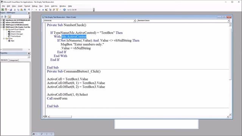Image resolution: width=242 pixels, height=136 pixels.
Task: Click the Redo toolbar icon
Action: point(32,10)
